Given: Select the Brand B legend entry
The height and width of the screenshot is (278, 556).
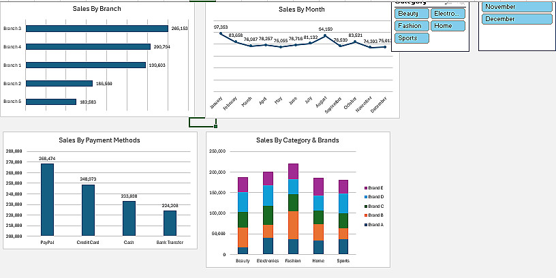Looking at the screenshot, I should pos(374,215).
